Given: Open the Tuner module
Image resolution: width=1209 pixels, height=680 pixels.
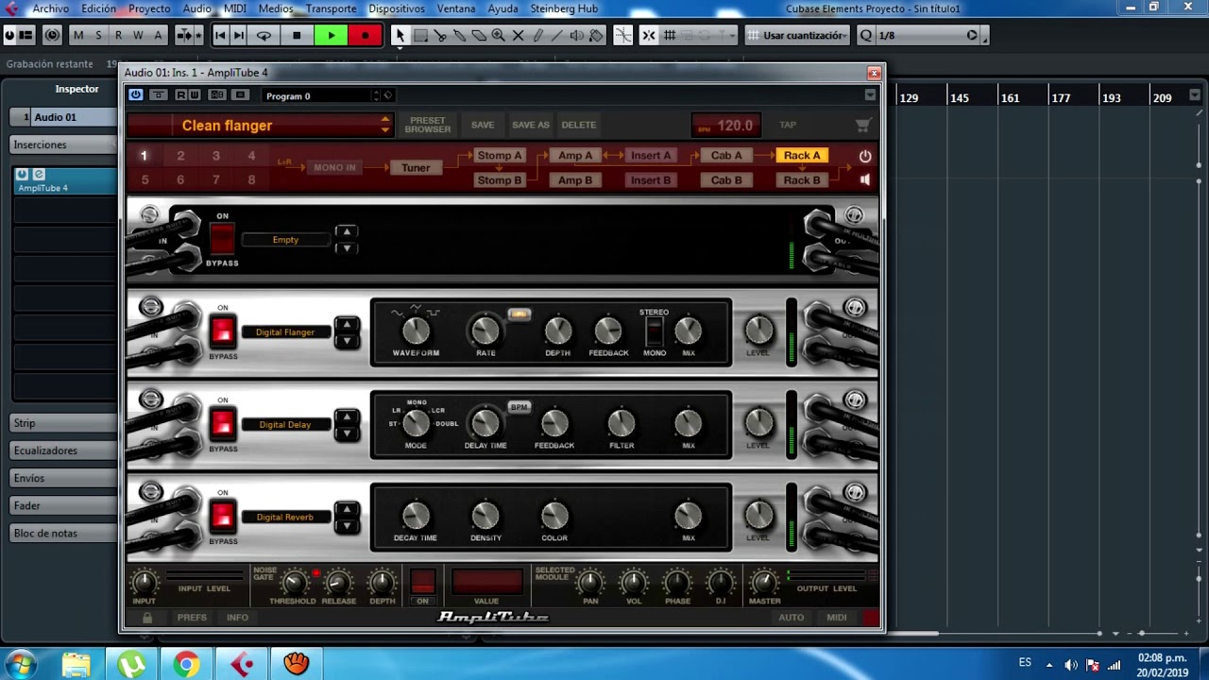Looking at the screenshot, I should pyautogui.click(x=416, y=167).
